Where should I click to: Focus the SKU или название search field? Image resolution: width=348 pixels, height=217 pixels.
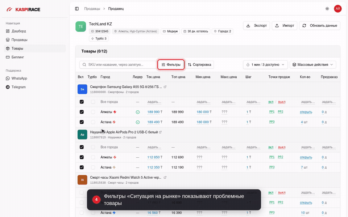tap(118, 65)
